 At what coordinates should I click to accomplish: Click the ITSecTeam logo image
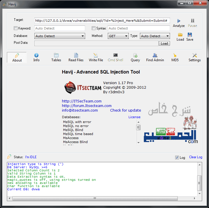pyautogui.click(x=83, y=88)
